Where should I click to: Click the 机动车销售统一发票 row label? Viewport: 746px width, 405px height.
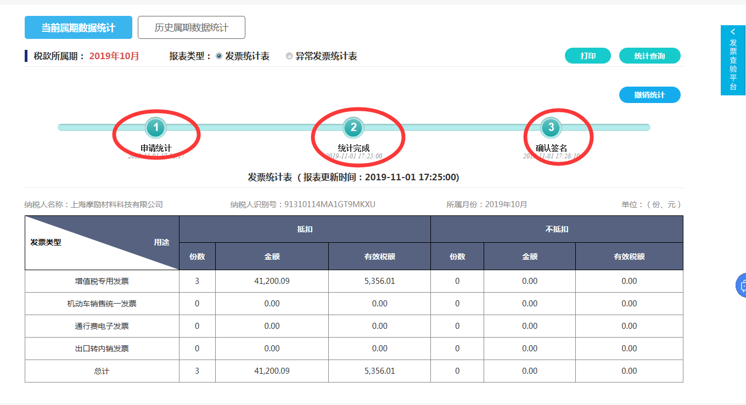(x=102, y=304)
